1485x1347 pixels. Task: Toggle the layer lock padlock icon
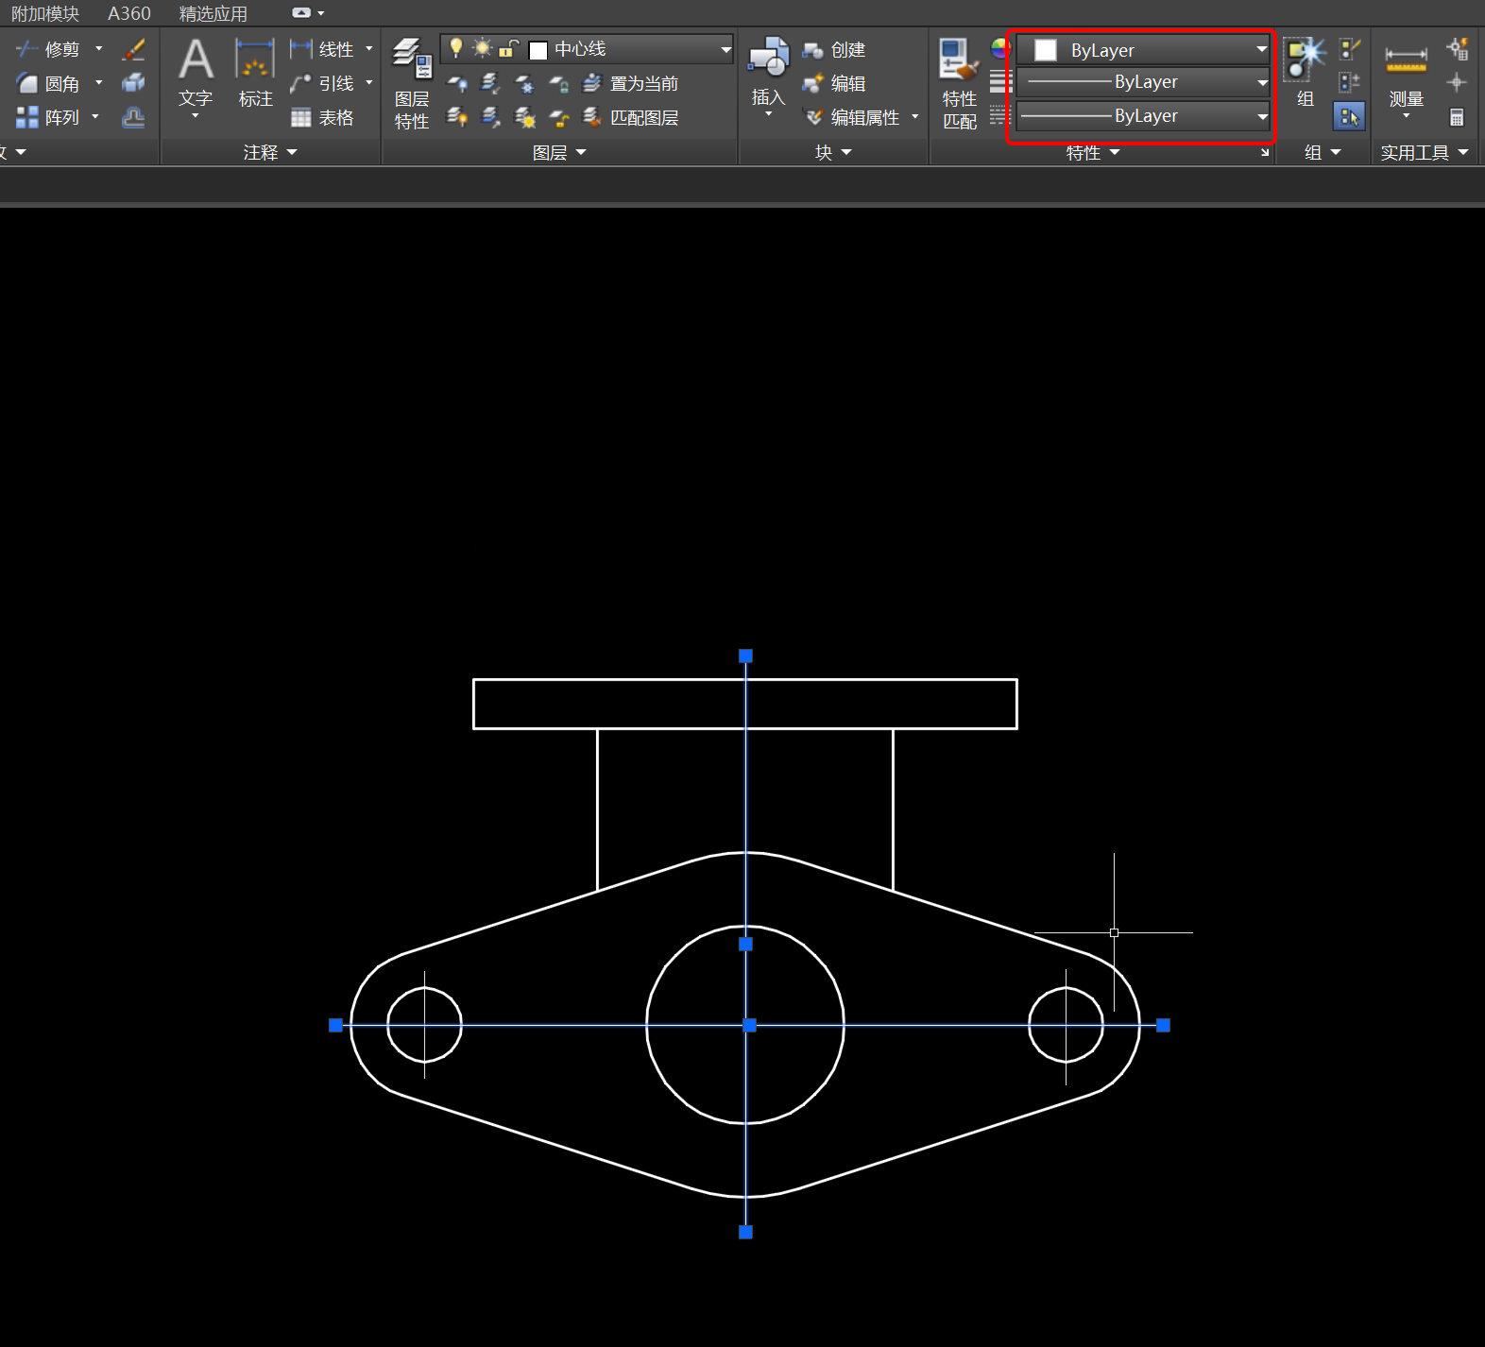pyautogui.click(x=508, y=48)
